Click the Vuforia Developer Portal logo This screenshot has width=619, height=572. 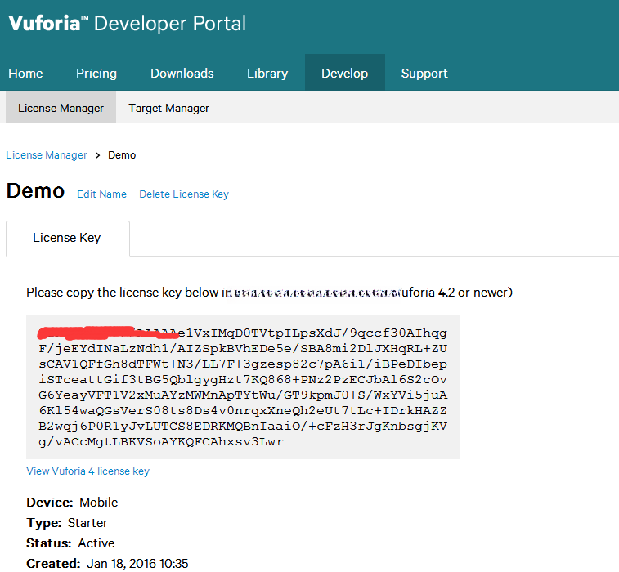pyautogui.click(x=127, y=24)
